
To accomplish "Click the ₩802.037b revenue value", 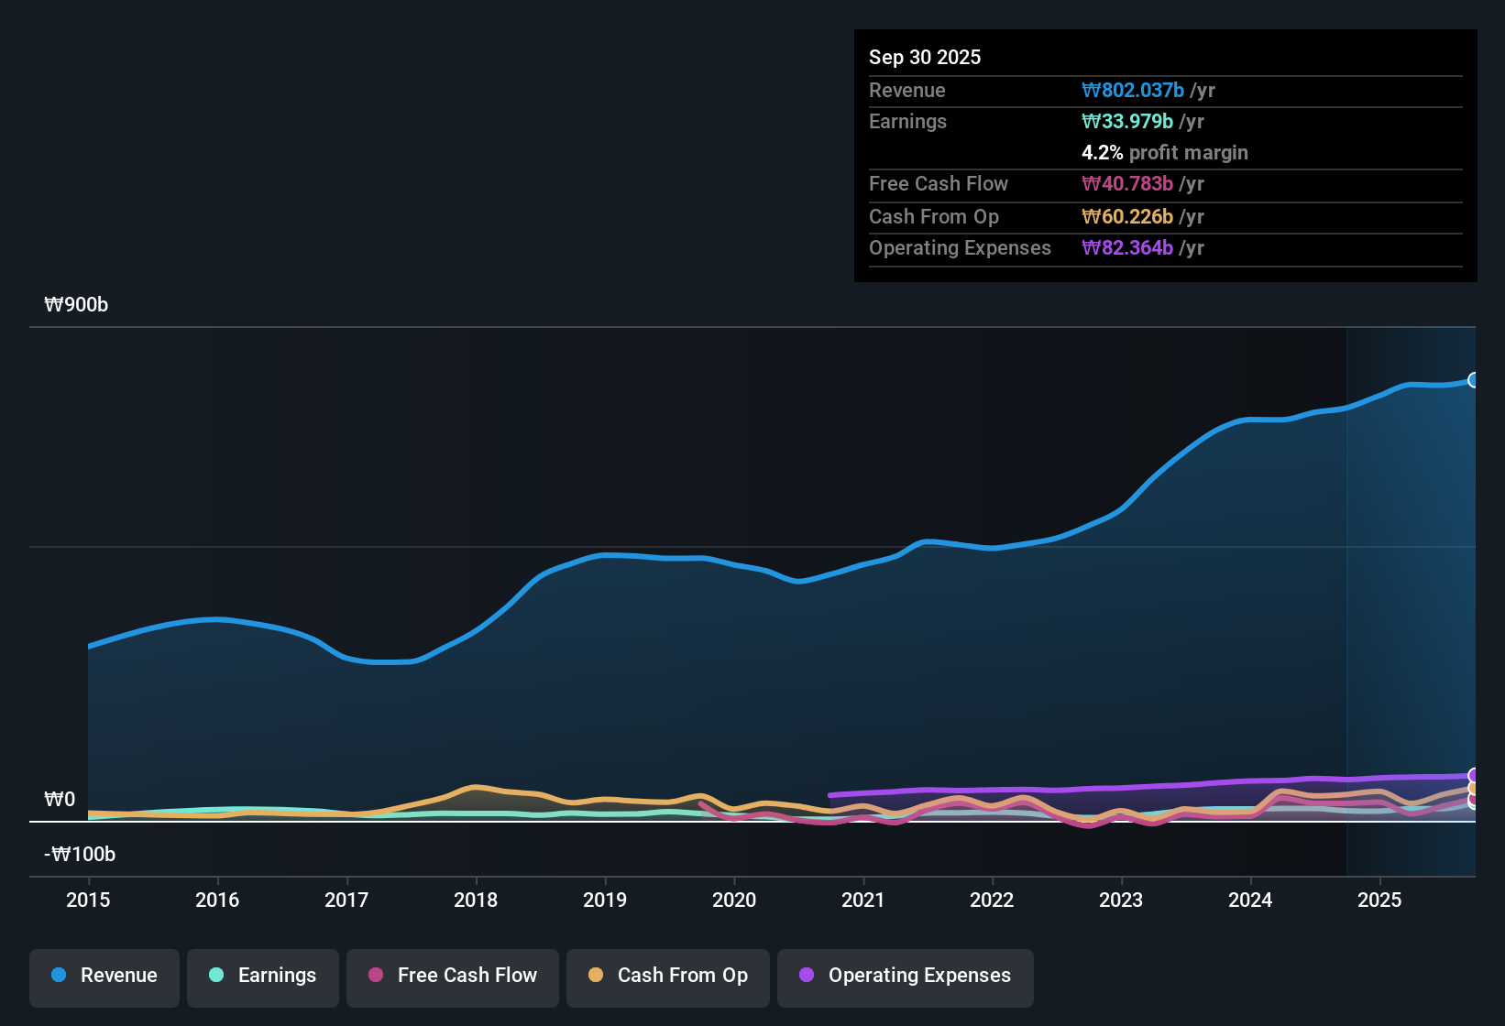I will pos(1133,90).
